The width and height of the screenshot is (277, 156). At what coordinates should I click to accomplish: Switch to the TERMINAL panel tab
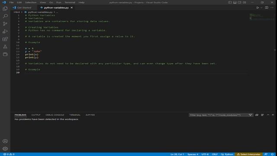click(x=75, y=115)
